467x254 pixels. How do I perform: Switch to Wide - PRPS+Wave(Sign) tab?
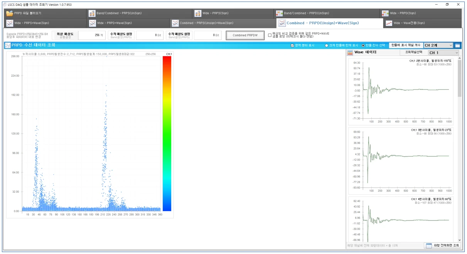click(45, 23)
